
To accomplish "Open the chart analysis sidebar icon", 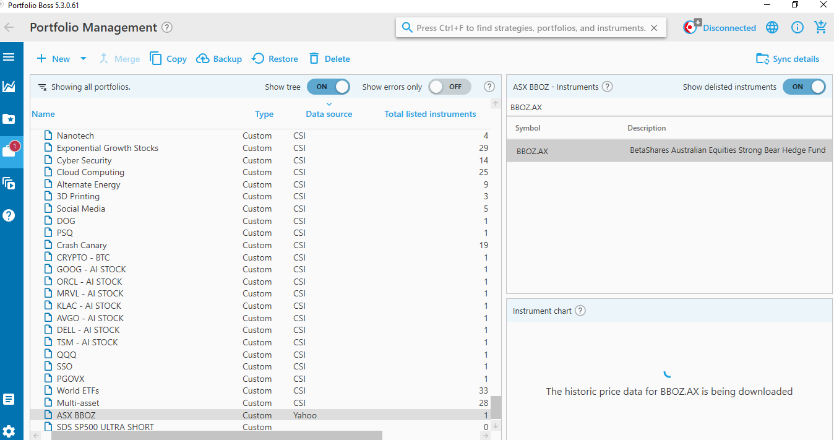I will (x=9, y=87).
